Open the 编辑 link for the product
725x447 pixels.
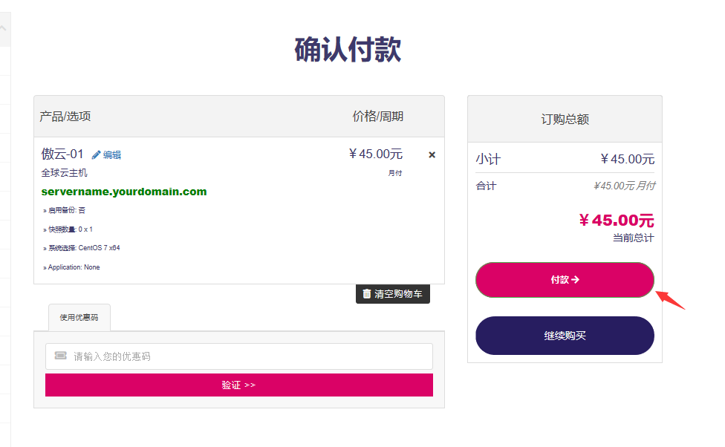click(112, 155)
